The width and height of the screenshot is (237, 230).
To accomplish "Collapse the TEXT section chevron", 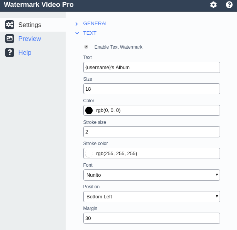I will (x=77, y=33).
